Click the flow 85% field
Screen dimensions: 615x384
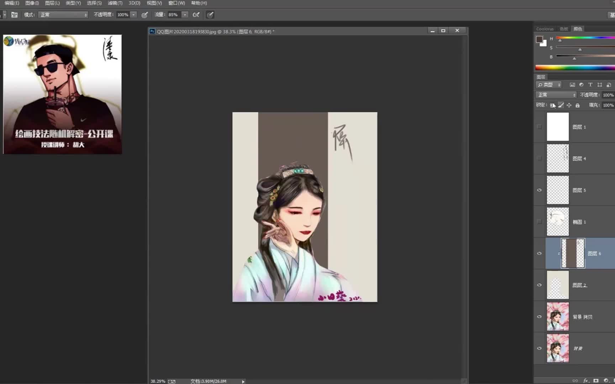click(x=174, y=15)
